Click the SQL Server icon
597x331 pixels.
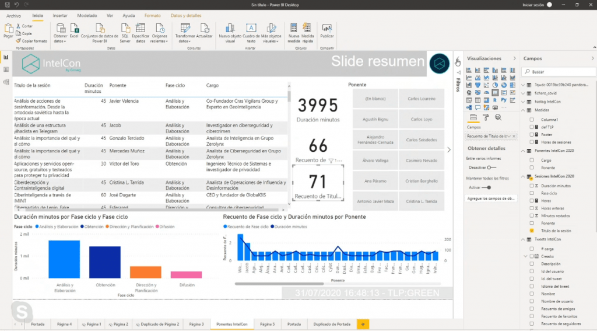click(125, 28)
